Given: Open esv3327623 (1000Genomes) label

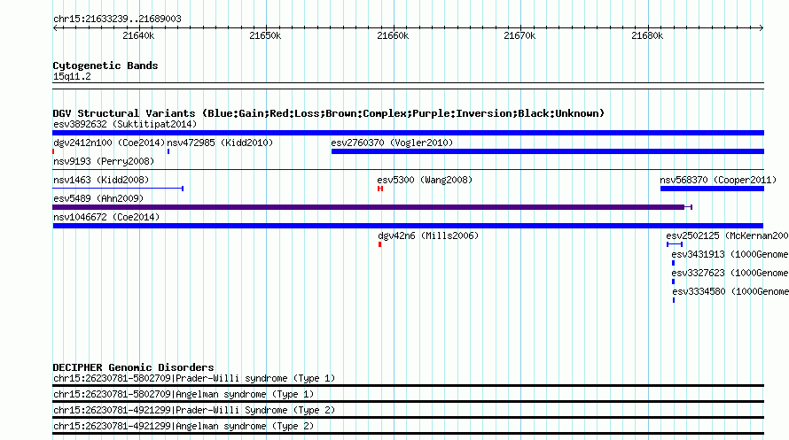Looking at the screenshot, I should (730, 273).
